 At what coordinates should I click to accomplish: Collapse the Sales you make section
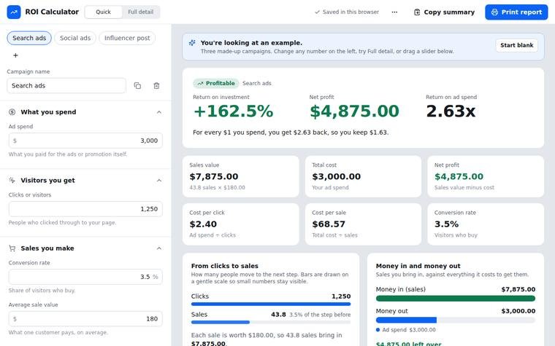(159, 248)
